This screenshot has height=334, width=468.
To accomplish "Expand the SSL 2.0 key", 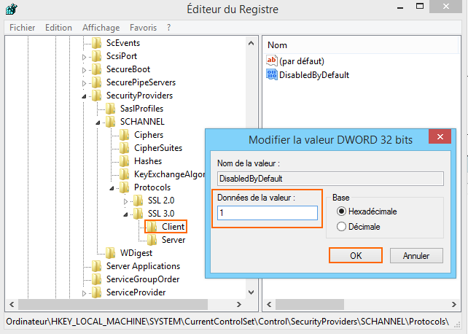I will pyautogui.click(x=125, y=201).
